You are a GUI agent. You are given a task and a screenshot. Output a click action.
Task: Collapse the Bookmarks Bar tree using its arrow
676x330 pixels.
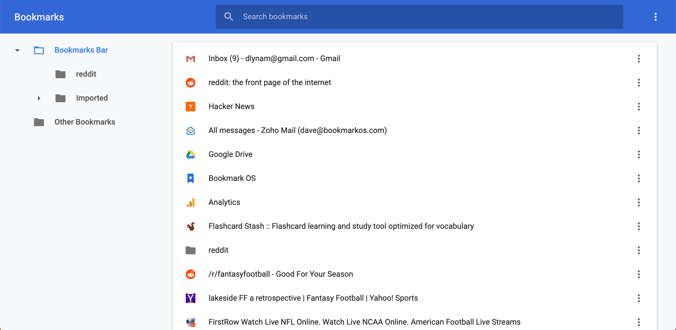[17, 50]
